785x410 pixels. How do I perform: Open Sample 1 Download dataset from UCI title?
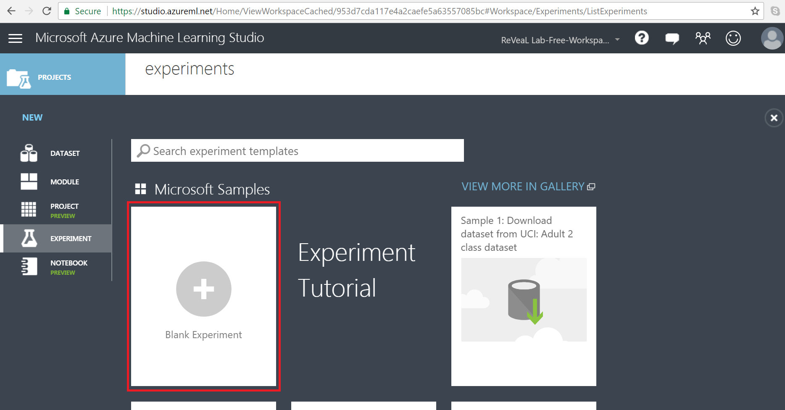pyautogui.click(x=517, y=234)
